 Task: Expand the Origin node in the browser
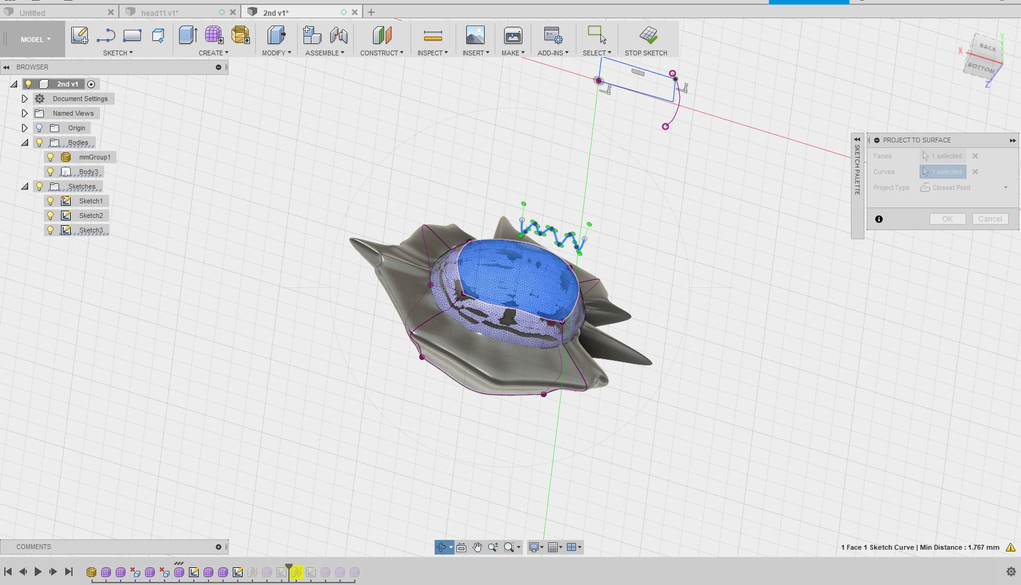click(24, 128)
